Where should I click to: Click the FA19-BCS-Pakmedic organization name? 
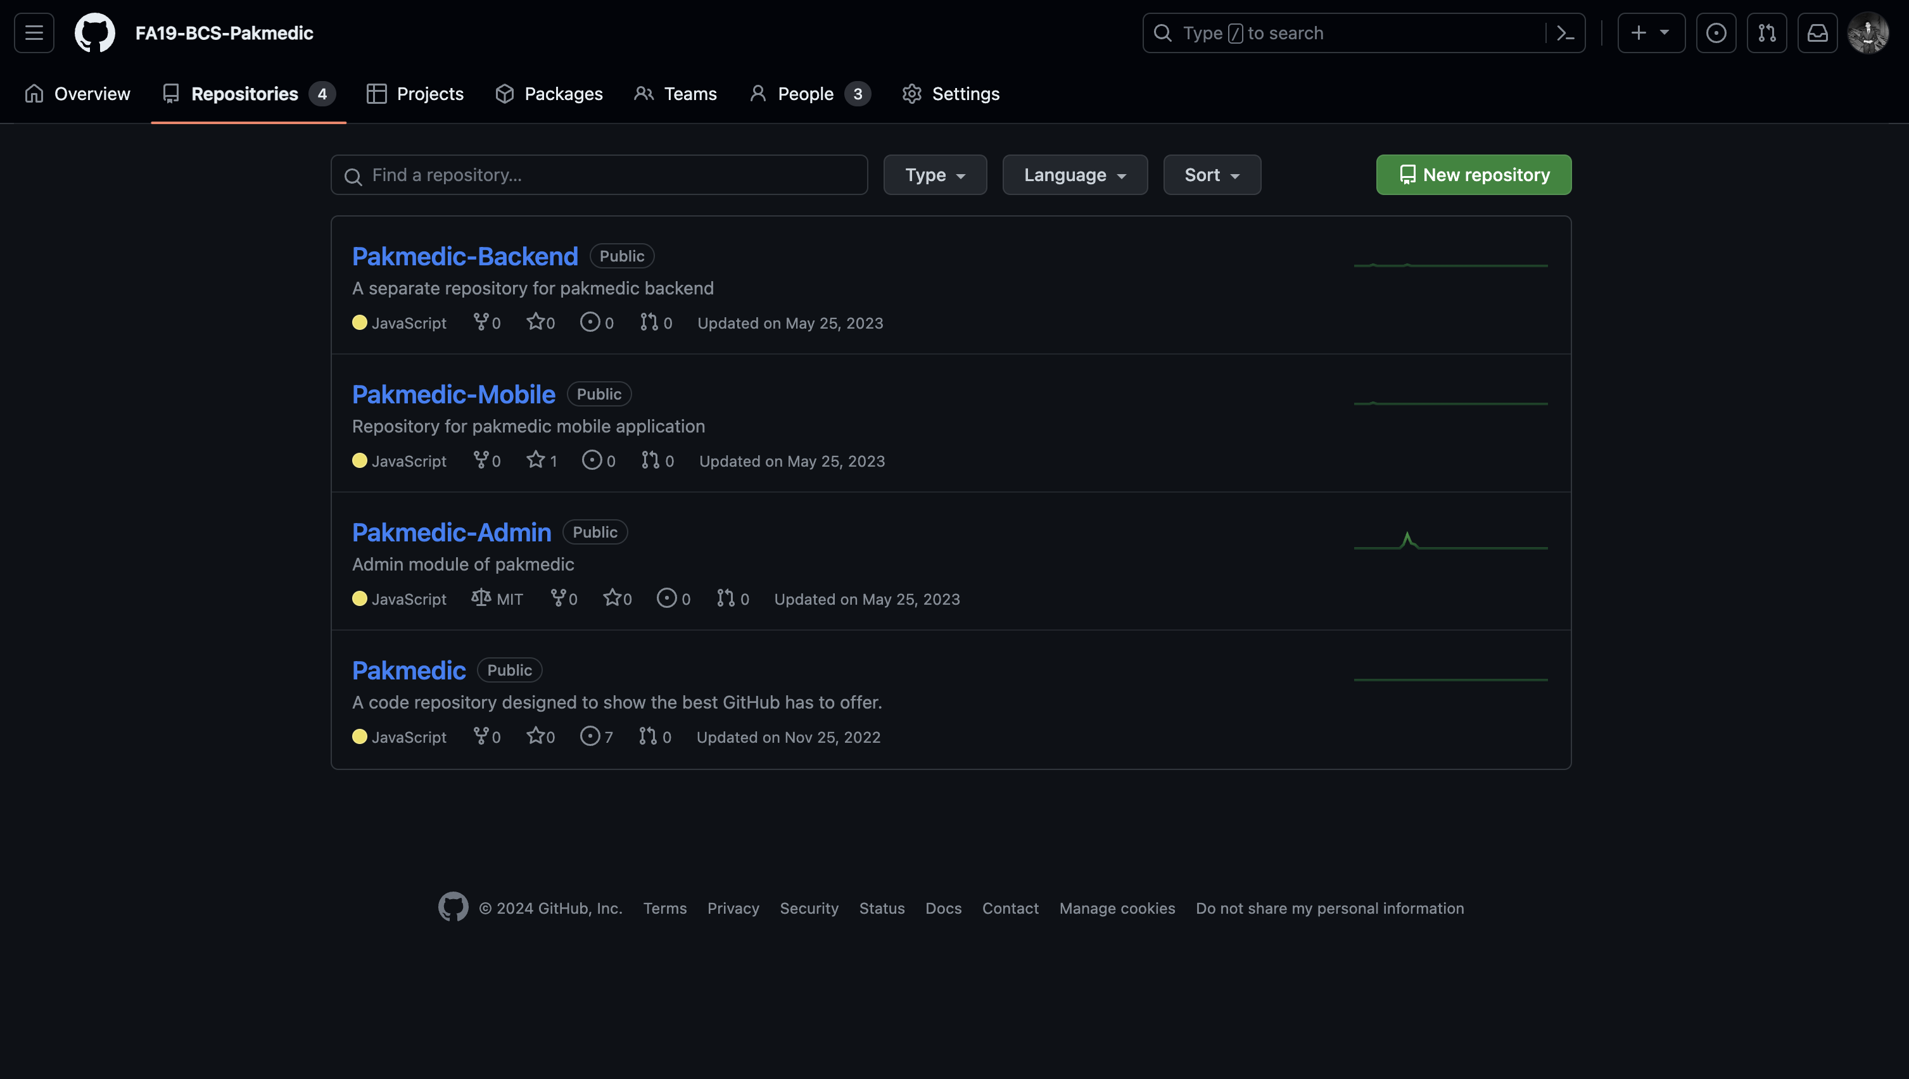click(x=225, y=32)
